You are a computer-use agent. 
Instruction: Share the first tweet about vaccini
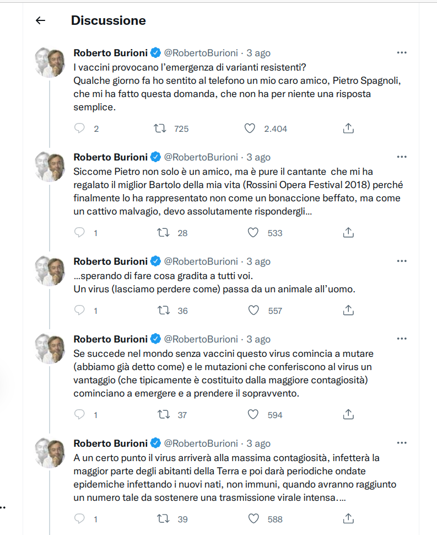point(348,129)
